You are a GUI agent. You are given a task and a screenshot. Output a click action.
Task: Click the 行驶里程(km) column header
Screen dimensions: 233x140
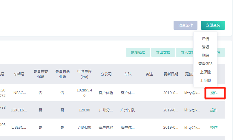(x=84, y=74)
